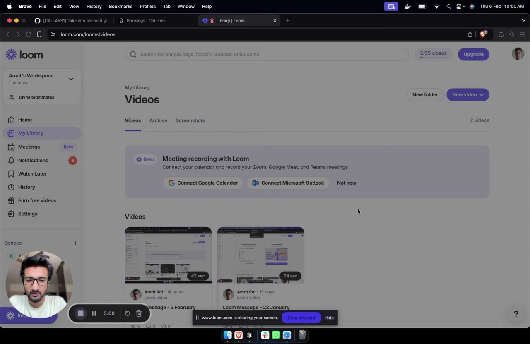Switch to the Archive tab
This screenshot has height=344, width=530.
[x=158, y=120]
